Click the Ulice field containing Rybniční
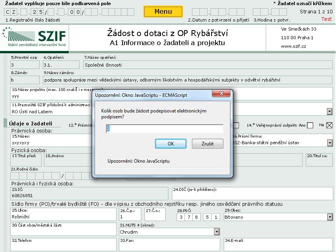 pyautogui.click(x=63, y=214)
